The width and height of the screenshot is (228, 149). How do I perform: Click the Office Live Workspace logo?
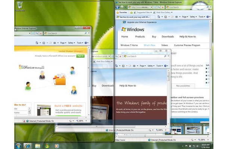pos(31,67)
